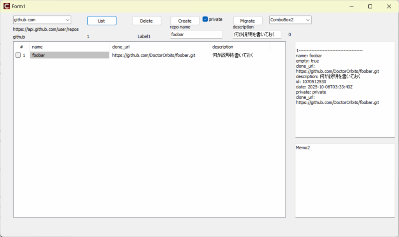Click the clone_url column header
This screenshot has width=399, height=237.
[x=160, y=47]
